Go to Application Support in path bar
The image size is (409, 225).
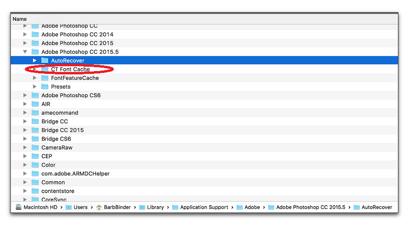200,207
